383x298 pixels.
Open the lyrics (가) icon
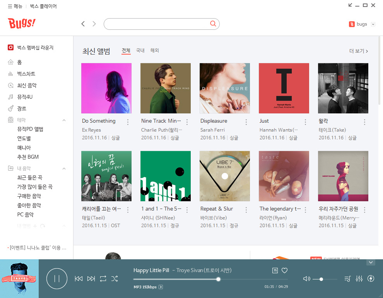[275, 271]
